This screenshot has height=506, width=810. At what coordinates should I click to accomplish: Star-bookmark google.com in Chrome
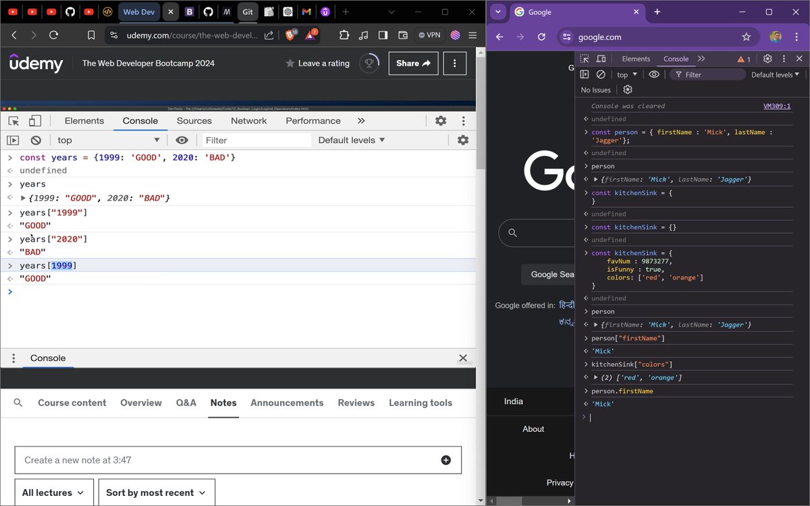point(746,37)
